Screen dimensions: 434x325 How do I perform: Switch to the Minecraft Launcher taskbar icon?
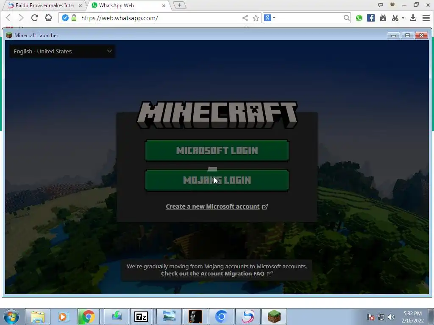click(274, 317)
